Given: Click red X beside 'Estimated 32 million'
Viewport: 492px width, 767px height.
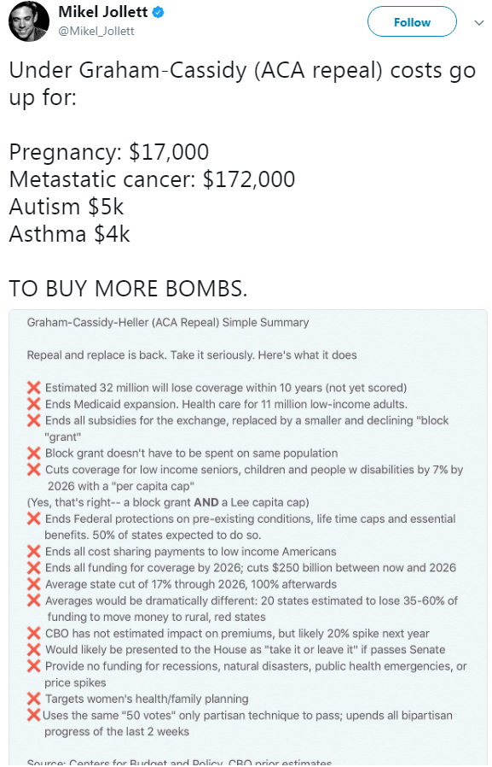Looking at the screenshot, I should click(33, 388).
